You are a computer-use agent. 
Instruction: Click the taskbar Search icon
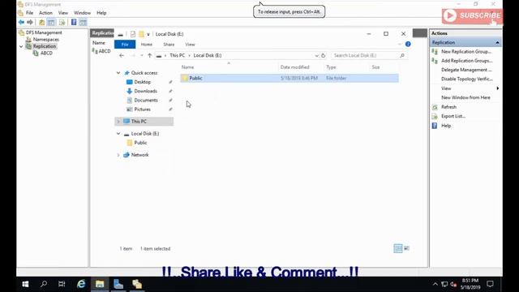pos(43,284)
